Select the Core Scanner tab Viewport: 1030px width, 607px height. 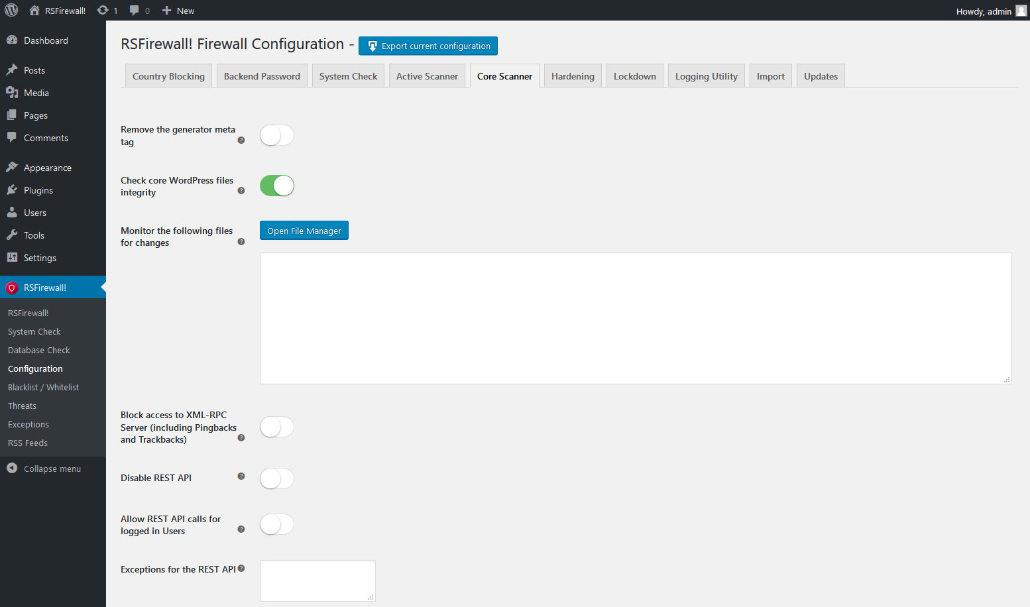pos(504,76)
